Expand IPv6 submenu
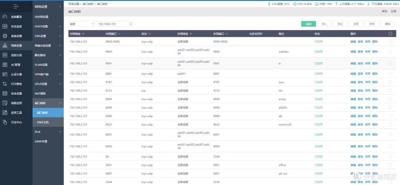The width and height of the screenshot is (400, 185). (60, 132)
